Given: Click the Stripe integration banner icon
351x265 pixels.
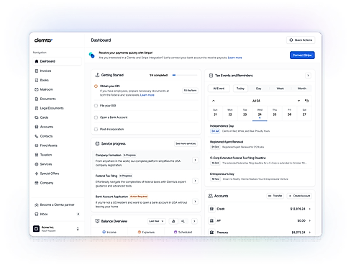Looking at the screenshot, I should 91,55.
